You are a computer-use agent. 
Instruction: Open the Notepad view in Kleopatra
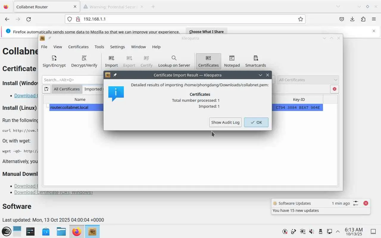(x=232, y=61)
